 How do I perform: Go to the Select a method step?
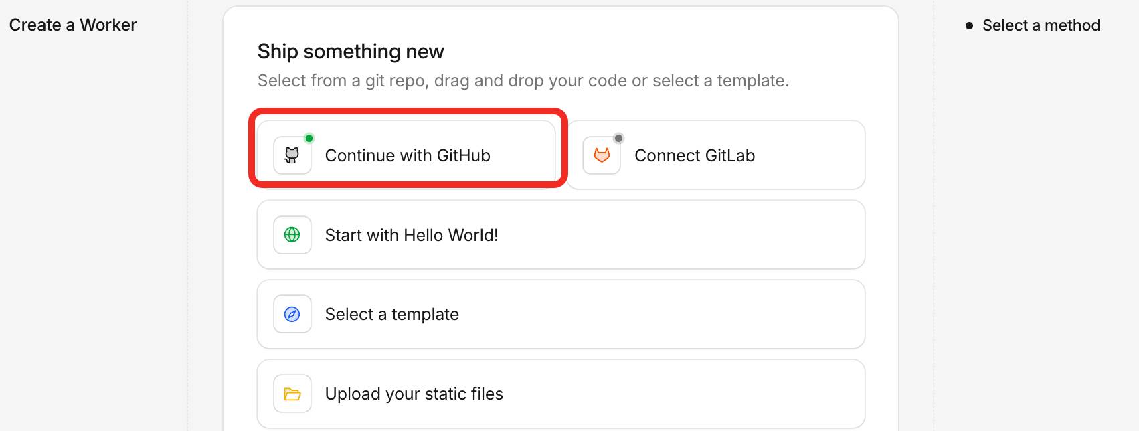click(1041, 25)
